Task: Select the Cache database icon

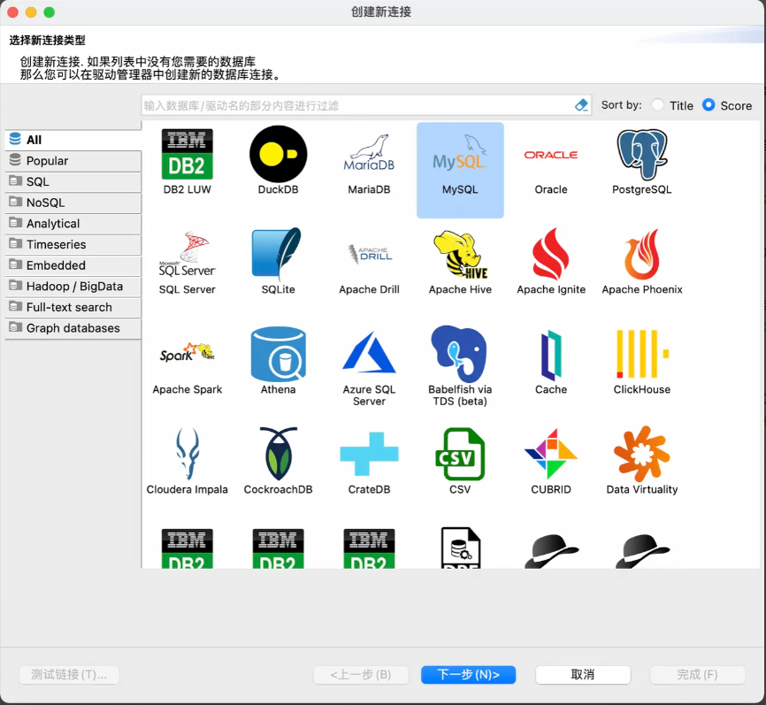Action: [551, 356]
